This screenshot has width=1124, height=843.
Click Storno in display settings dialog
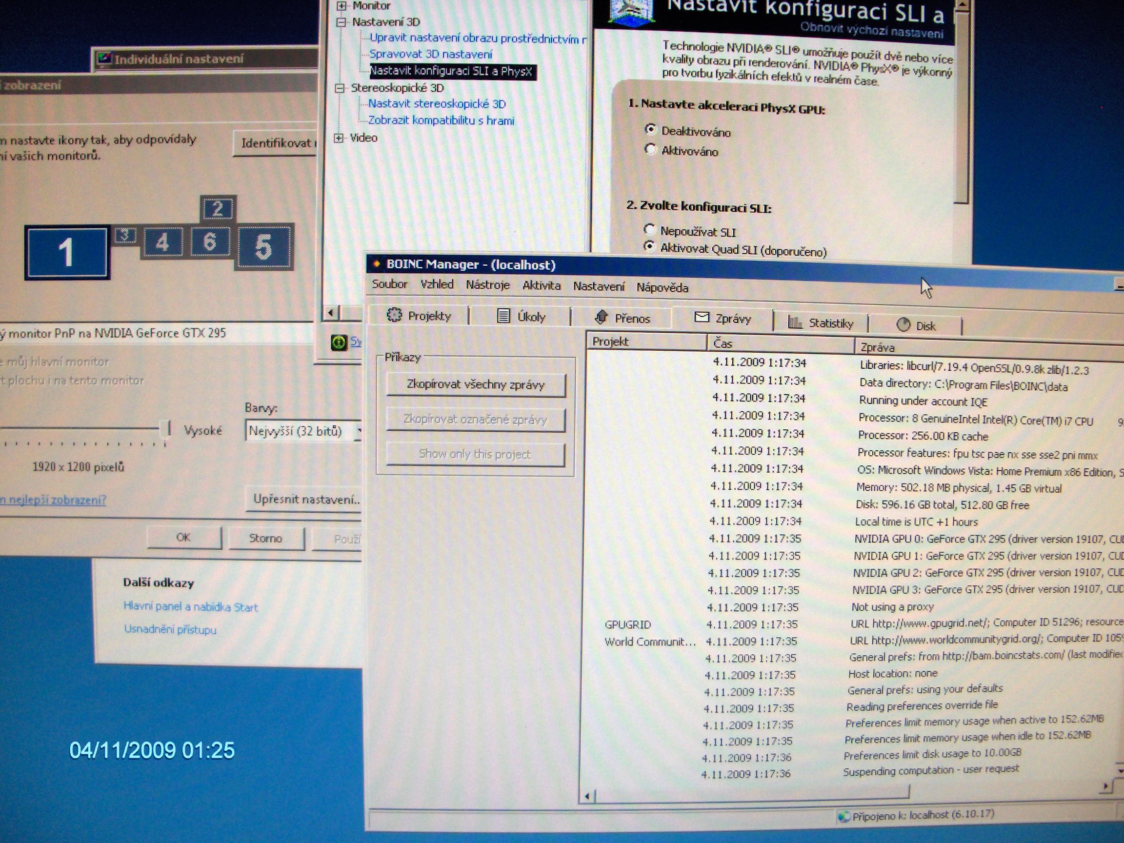tap(266, 538)
